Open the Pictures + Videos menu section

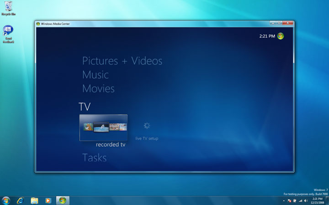click(x=122, y=61)
